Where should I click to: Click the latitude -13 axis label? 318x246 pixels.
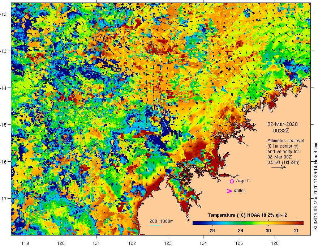point(4,51)
